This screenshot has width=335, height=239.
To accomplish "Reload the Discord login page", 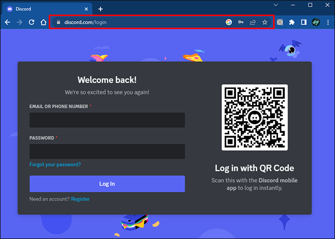I will coord(31,22).
